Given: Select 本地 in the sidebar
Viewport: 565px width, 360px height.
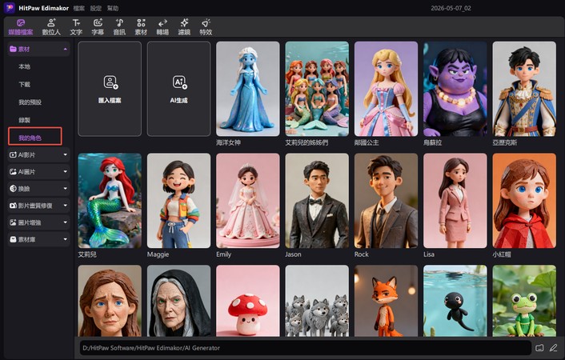Looking at the screenshot, I should [25, 66].
